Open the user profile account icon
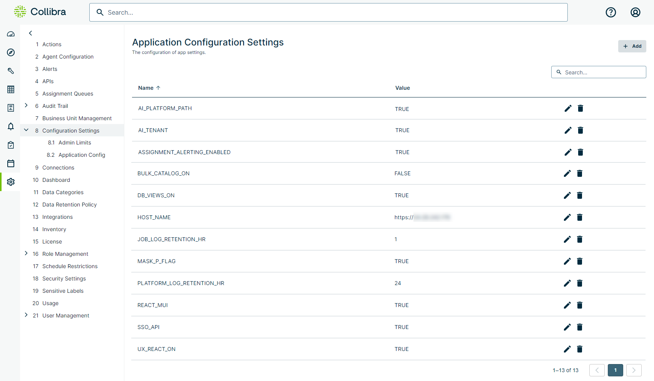This screenshot has width=654, height=381. 636,12
